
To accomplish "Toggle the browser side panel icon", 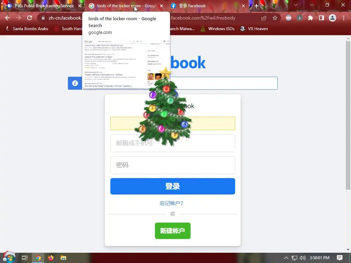I will [322, 18].
